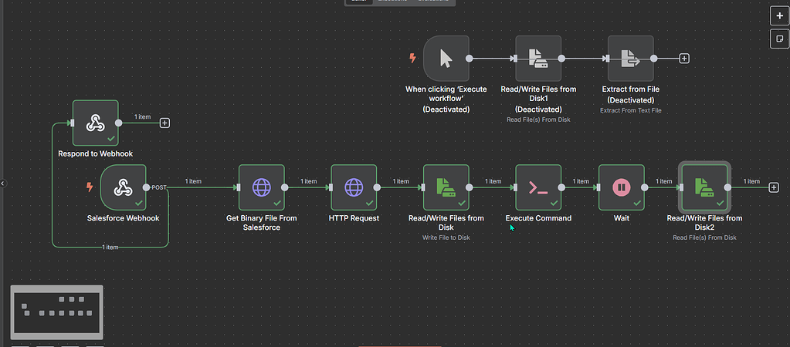Click plus connector after Respond to Webhook

[x=164, y=123]
